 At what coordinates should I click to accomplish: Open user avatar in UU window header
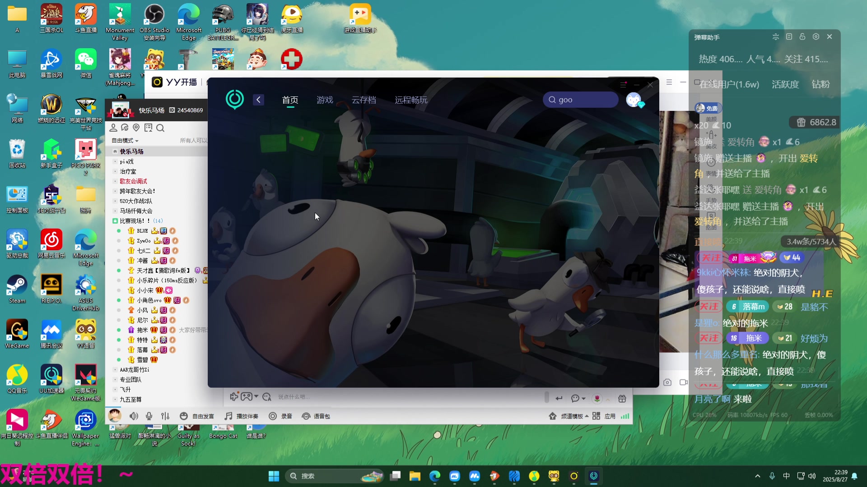pyautogui.click(x=634, y=100)
